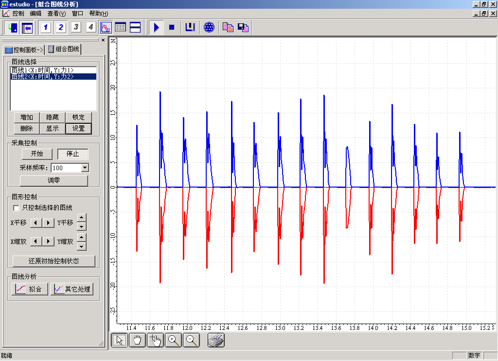
Task: Enable 只控制选择的图线 checkbox
Action: pos(17,208)
